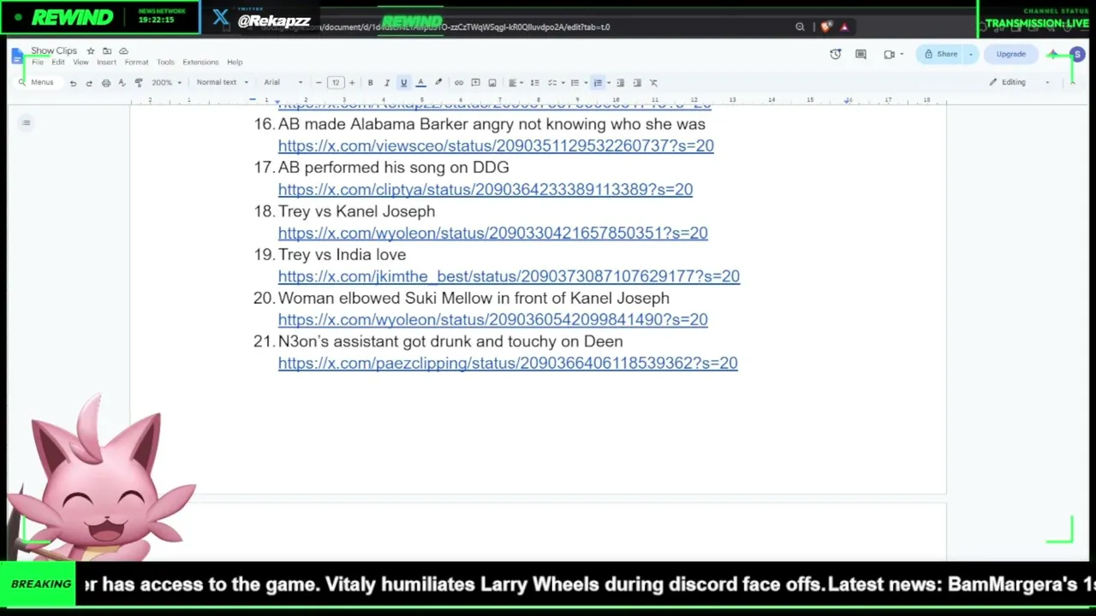Screen dimensions: 1096x616
Task: Increase the paragraph indent
Action: [x=637, y=83]
